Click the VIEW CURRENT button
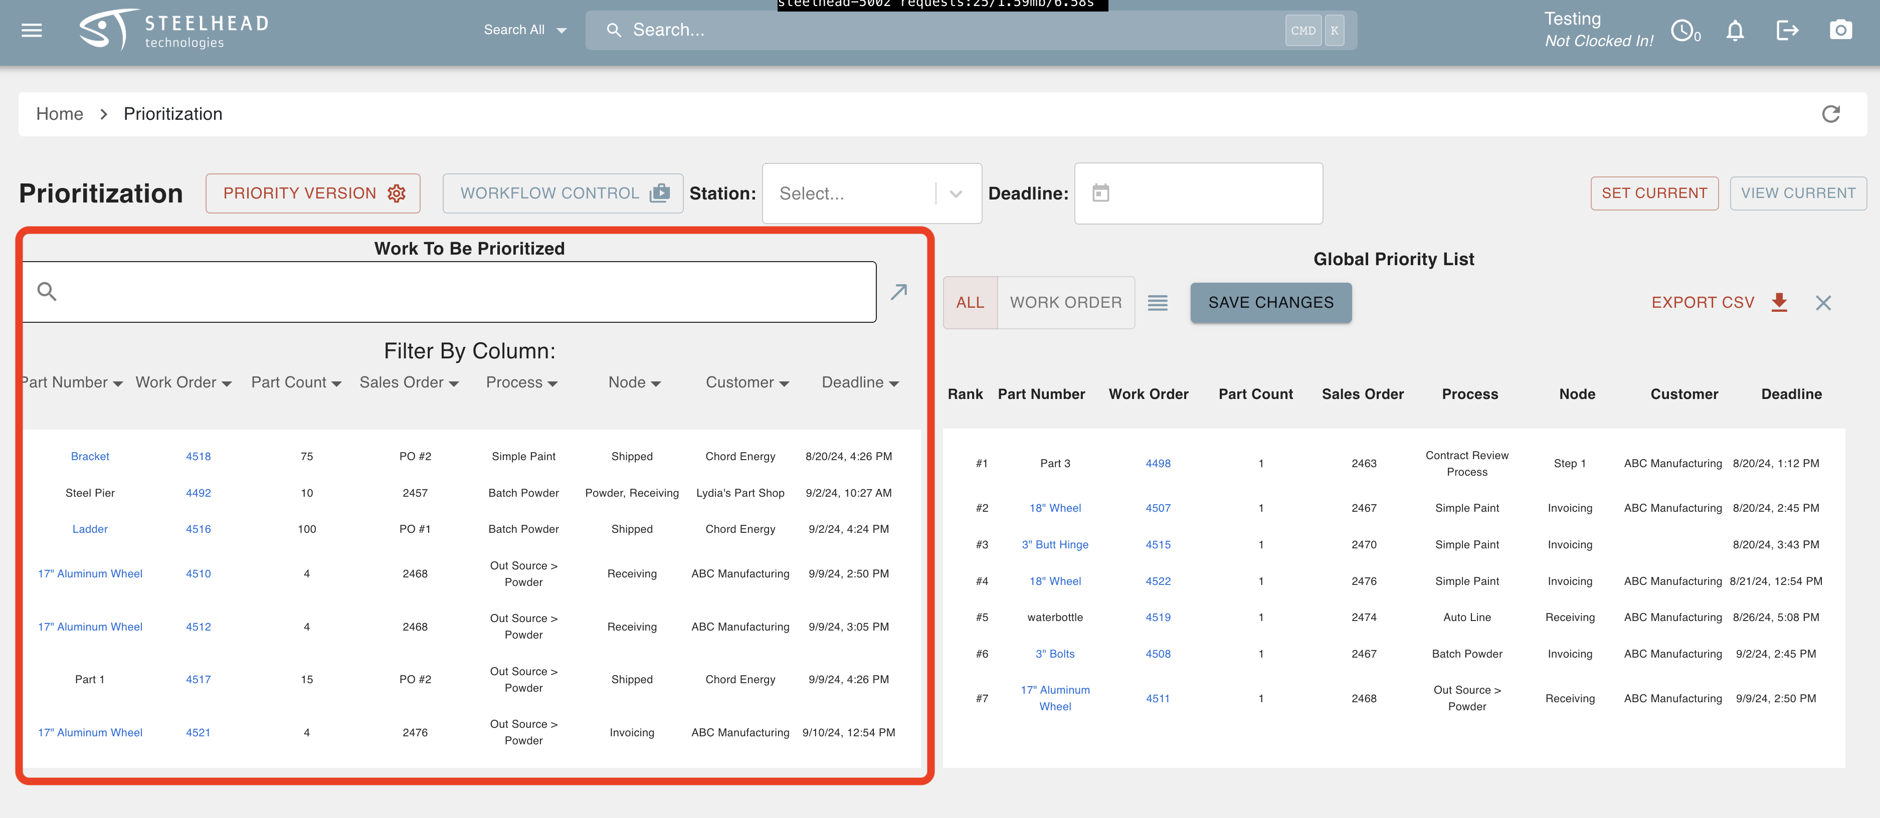Viewport: 1880px width, 818px height. pyautogui.click(x=1798, y=193)
